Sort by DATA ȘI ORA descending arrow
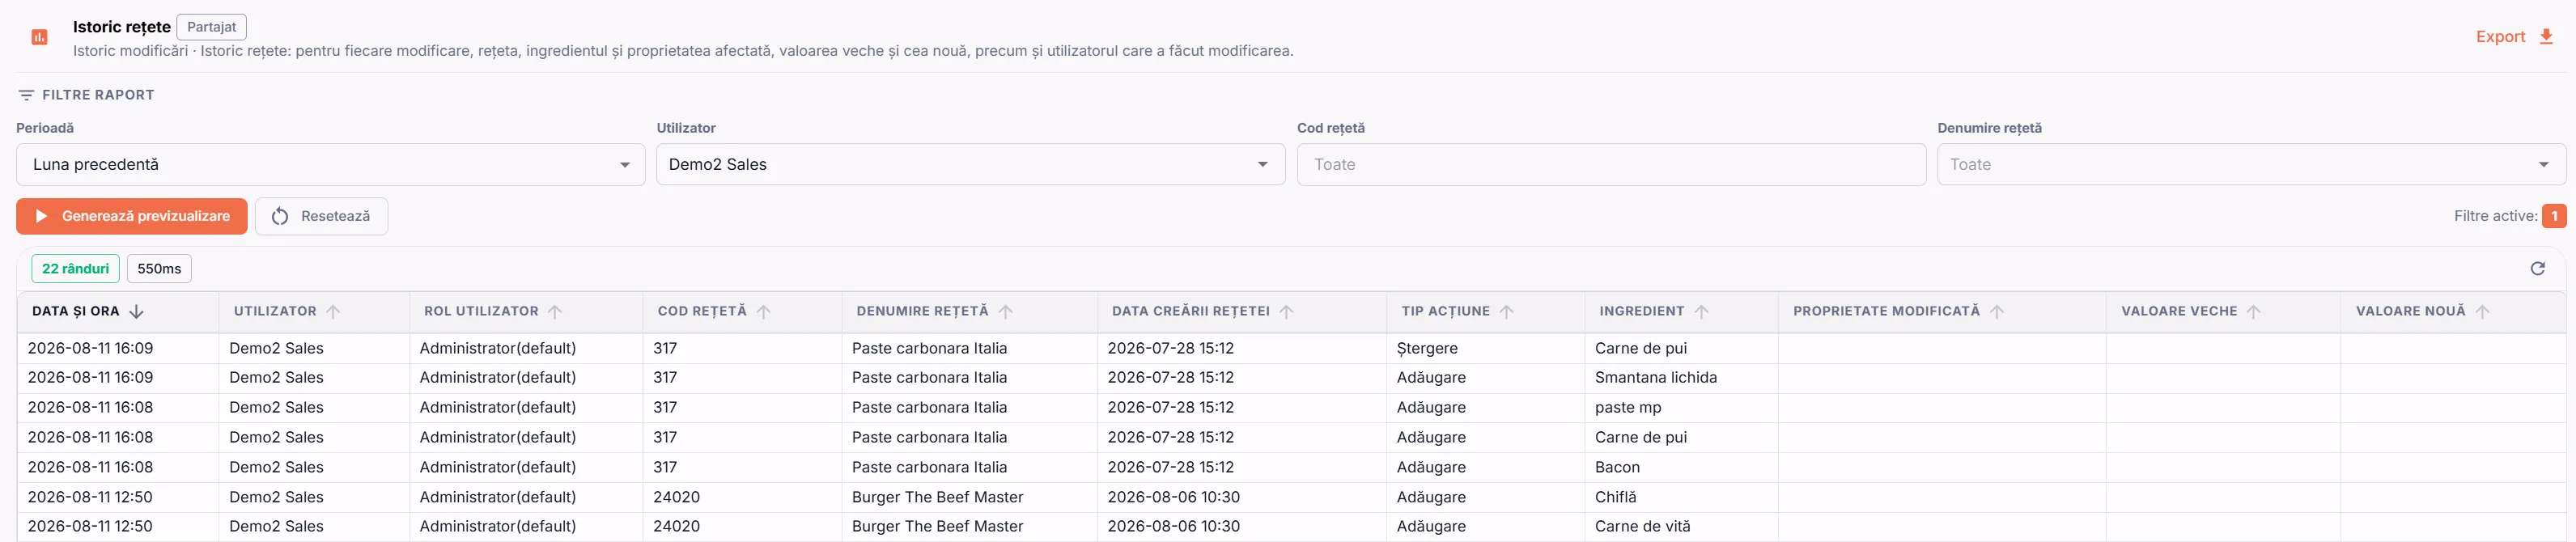The width and height of the screenshot is (2576, 542). coord(137,312)
